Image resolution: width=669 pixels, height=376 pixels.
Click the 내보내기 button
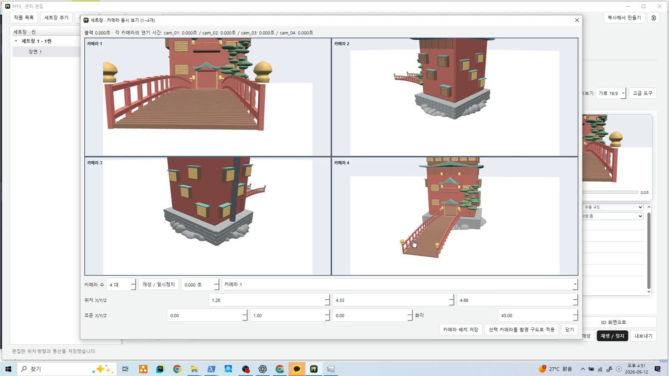coord(643,336)
